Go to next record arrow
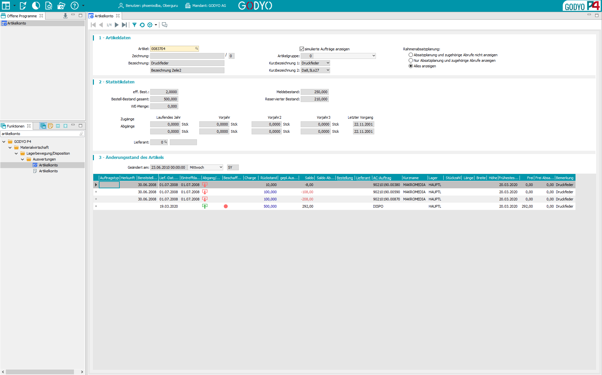The image size is (602, 375). pyautogui.click(x=116, y=25)
